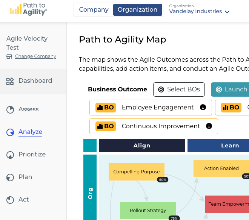Click the Select BOs button

point(179,90)
